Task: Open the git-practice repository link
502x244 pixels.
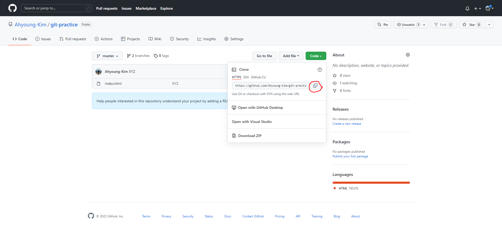Action: (x=64, y=25)
